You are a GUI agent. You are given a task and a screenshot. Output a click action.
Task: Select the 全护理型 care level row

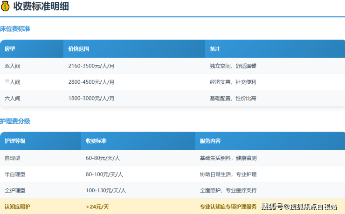pyautogui.click(x=15, y=190)
